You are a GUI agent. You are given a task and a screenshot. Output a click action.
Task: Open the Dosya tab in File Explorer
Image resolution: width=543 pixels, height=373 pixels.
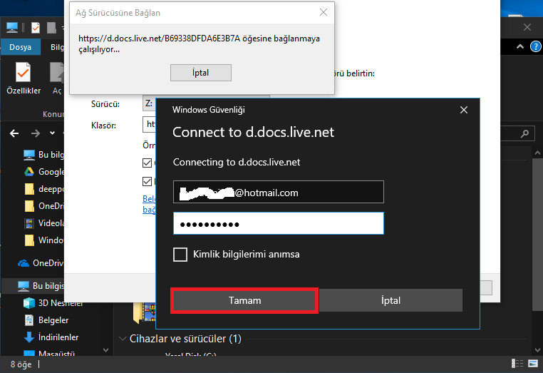pyautogui.click(x=21, y=47)
